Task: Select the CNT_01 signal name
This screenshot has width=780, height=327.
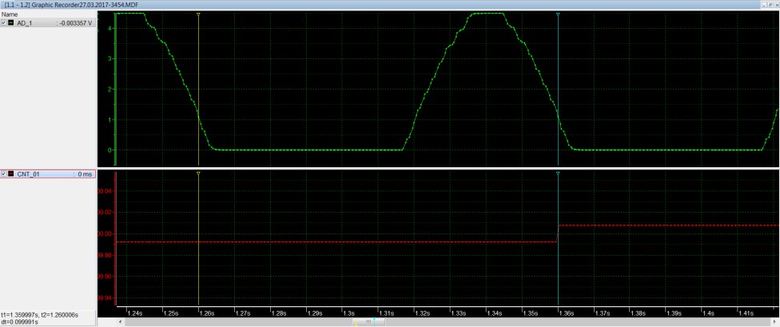Action: [28, 174]
